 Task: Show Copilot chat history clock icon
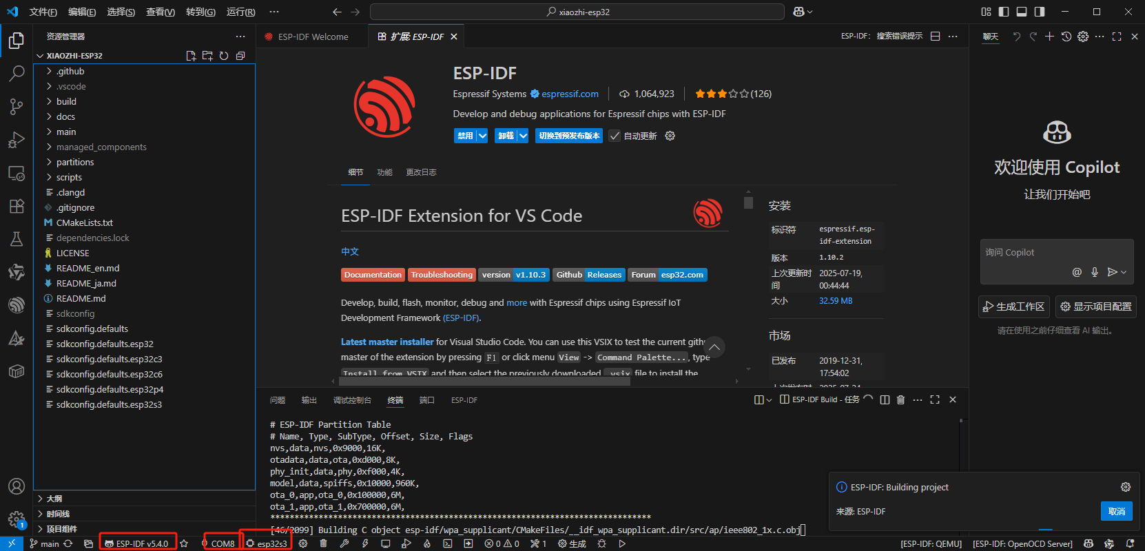(x=1066, y=37)
